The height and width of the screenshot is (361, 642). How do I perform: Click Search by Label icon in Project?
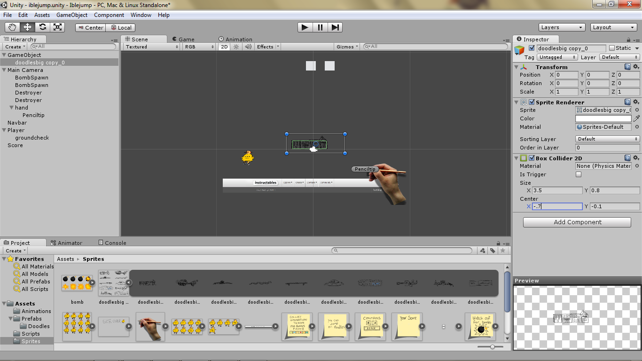tap(493, 251)
